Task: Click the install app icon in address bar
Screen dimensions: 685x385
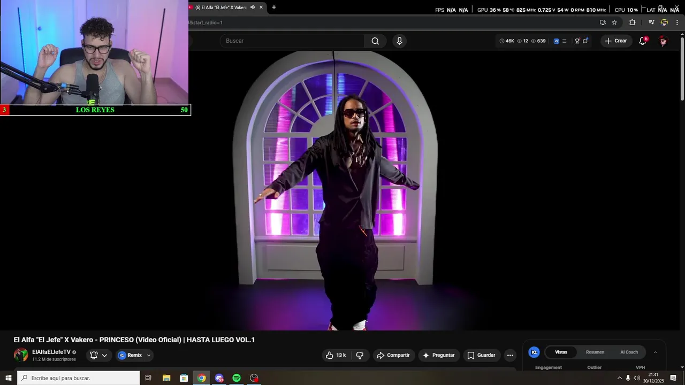Action: pyautogui.click(x=603, y=22)
